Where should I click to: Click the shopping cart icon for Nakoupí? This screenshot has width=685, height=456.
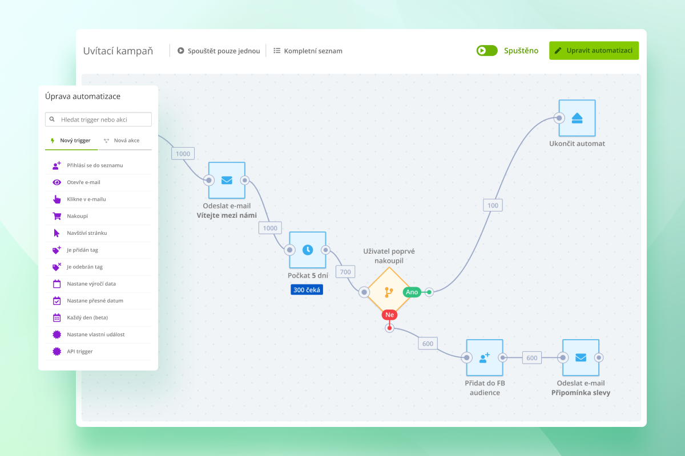57,216
